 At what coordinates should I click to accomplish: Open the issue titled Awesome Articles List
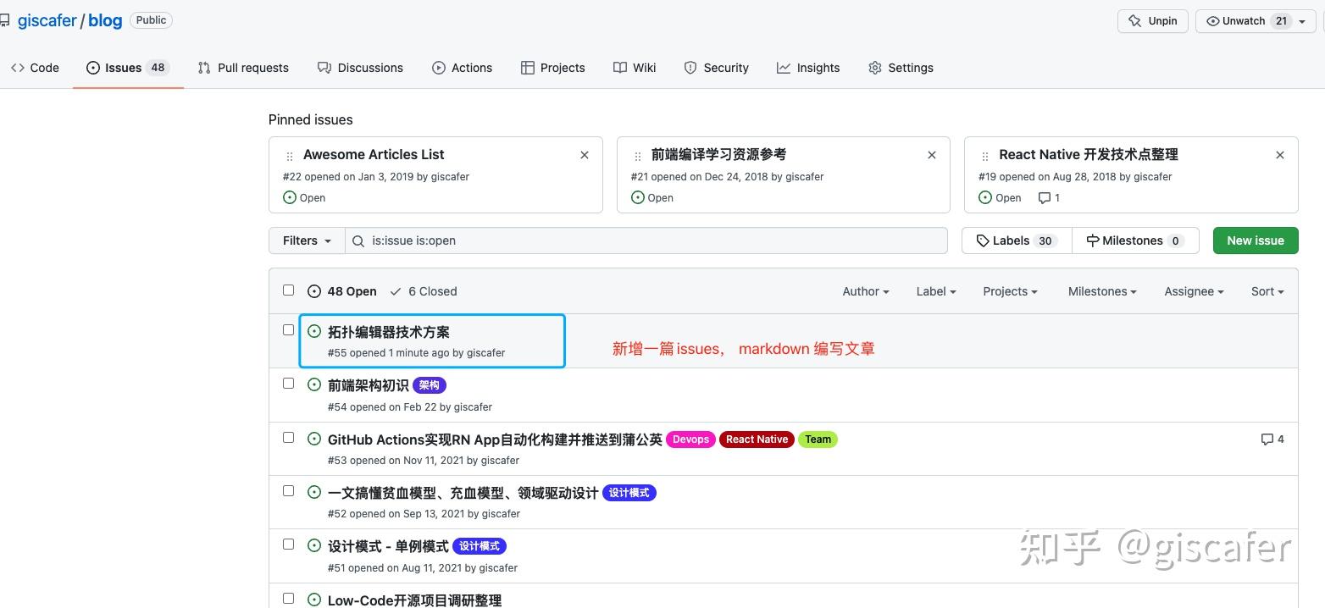(373, 154)
